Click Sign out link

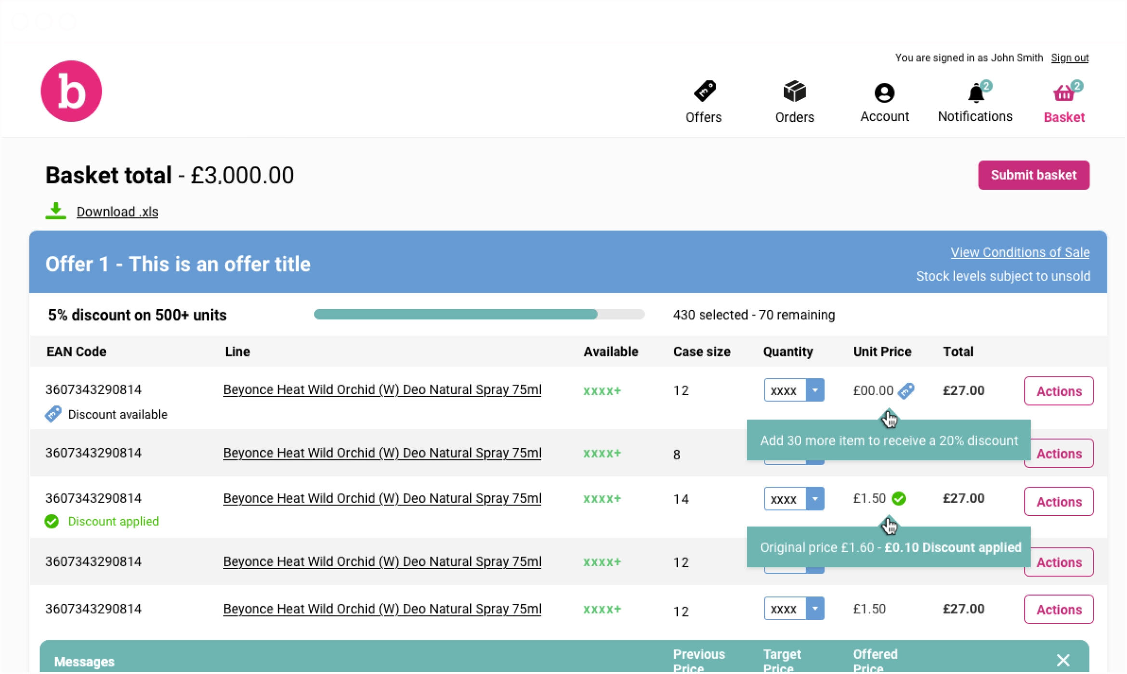pos(1070,58)
